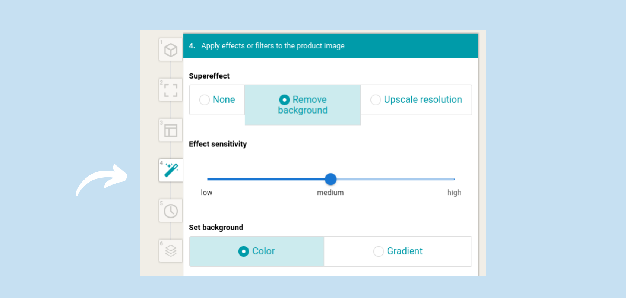
Task: Click the "high" sensitivity label
Action: (454, 193)
